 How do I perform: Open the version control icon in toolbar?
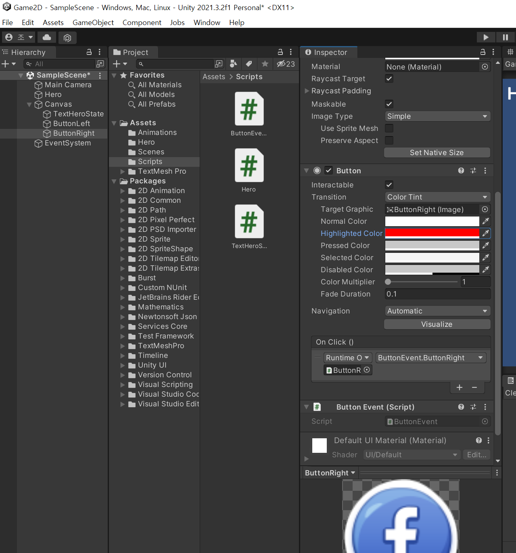click(x=67, y=38)
